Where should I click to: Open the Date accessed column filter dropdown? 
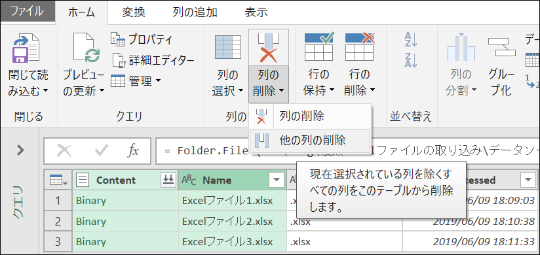(528, 180)
